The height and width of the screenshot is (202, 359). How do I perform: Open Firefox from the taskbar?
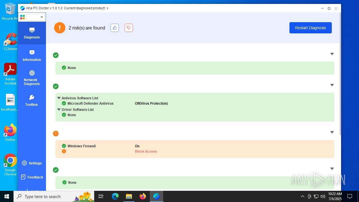click(143, 196)
